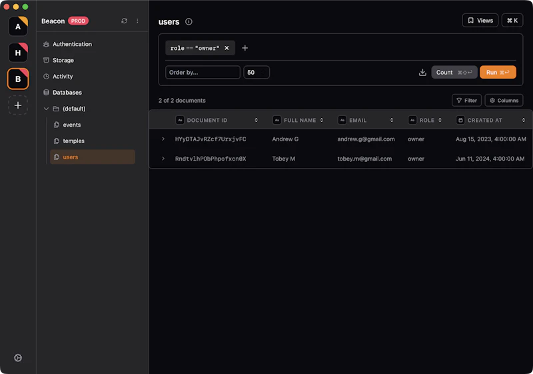533x374 pixels.
Task: Open settings gear at bottom left
Action: pyautogui.click(x=18, y=358)
